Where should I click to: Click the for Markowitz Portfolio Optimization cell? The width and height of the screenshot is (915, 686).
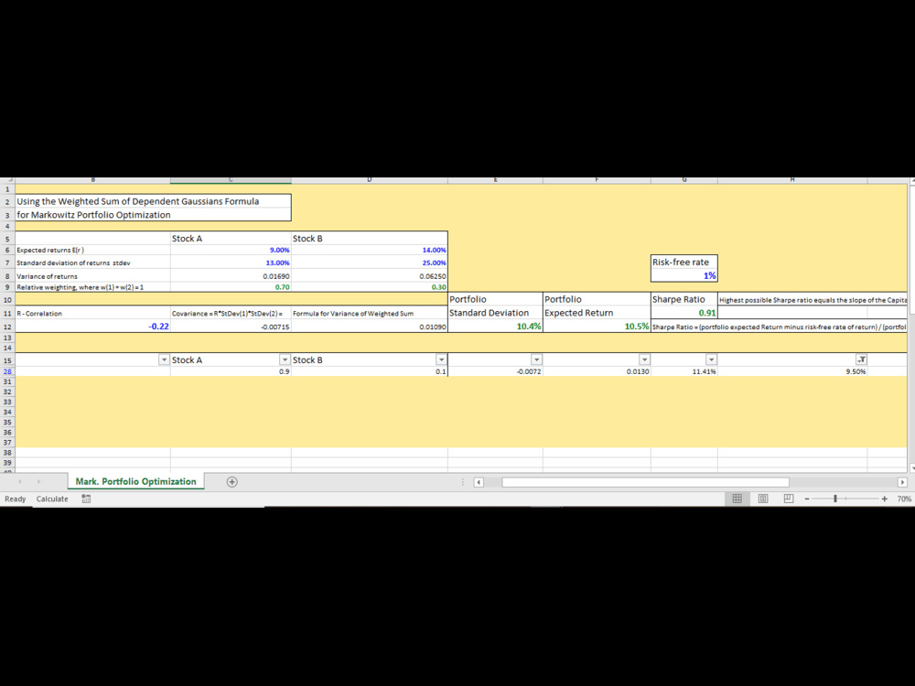tap(153, 215)
